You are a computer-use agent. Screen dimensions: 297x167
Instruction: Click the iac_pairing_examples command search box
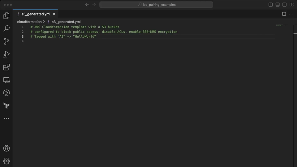(x=156, y=5)
